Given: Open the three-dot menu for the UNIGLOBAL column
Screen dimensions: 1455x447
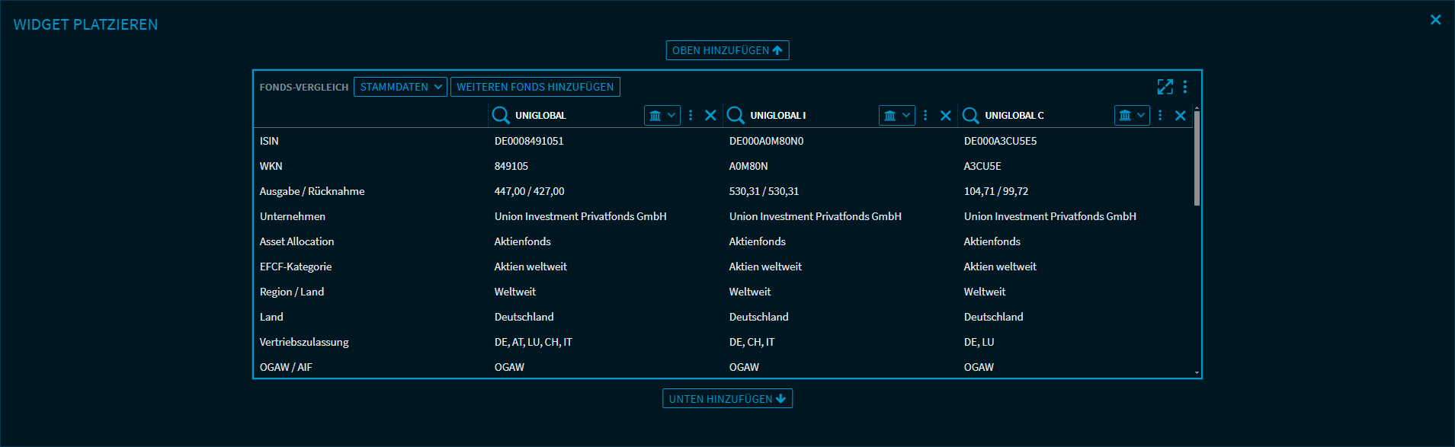Looking at the screenshot, I should point(691,115).
